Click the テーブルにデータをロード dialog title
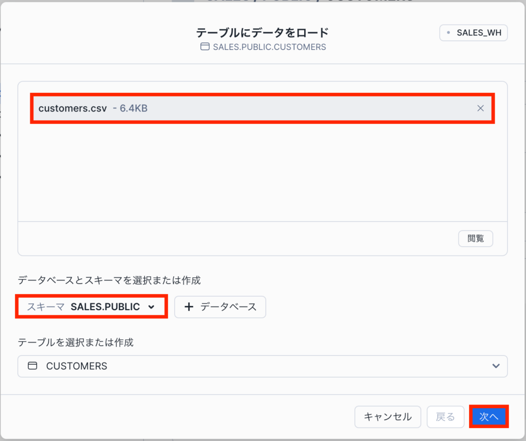 tap(262, 33)
